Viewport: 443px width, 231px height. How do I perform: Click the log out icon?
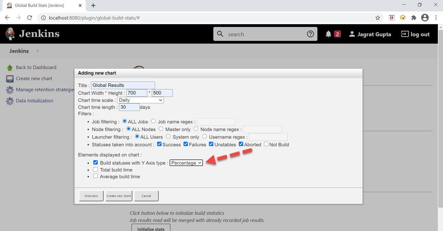coord(404,34)
